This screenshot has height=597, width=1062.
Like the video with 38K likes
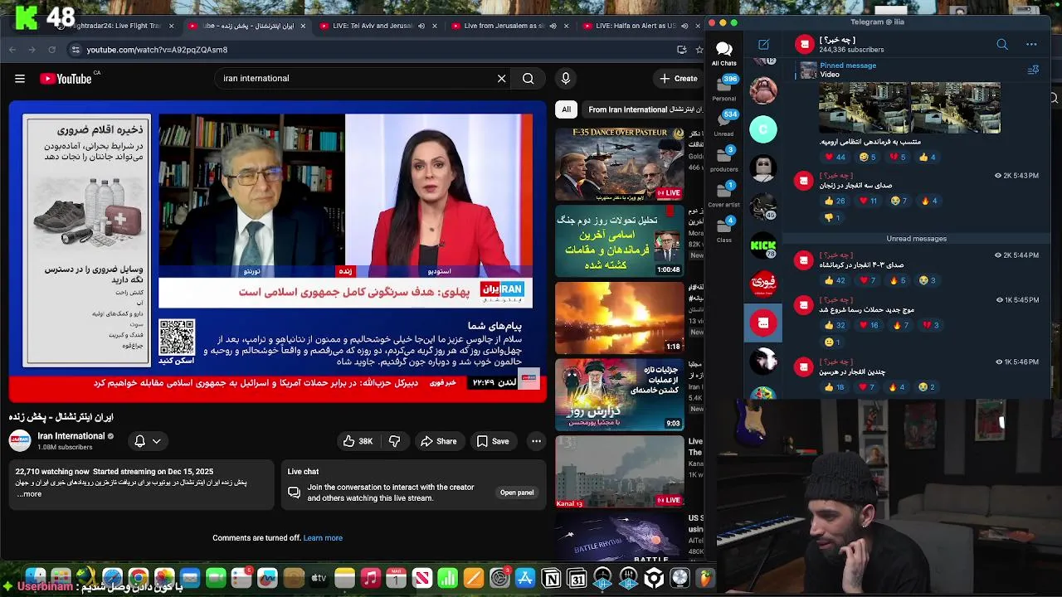point(358,441)
